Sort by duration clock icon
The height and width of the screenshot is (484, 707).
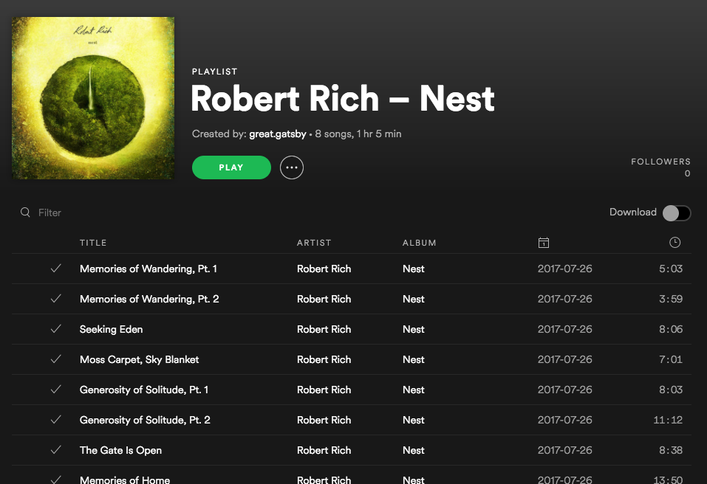[x=674, y=242]
